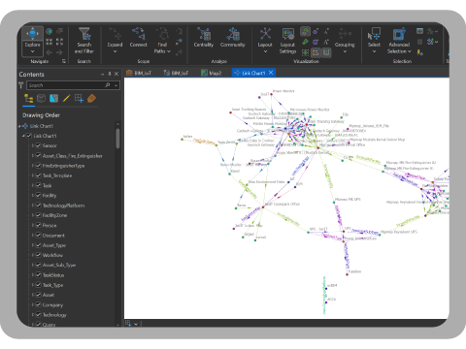Go to the next extent arrow
Viewport: 466px width, 349px height.
click(59, 52)
